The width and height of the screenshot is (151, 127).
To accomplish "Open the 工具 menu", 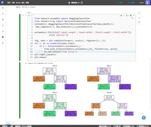I will click(x=13, y=3).
